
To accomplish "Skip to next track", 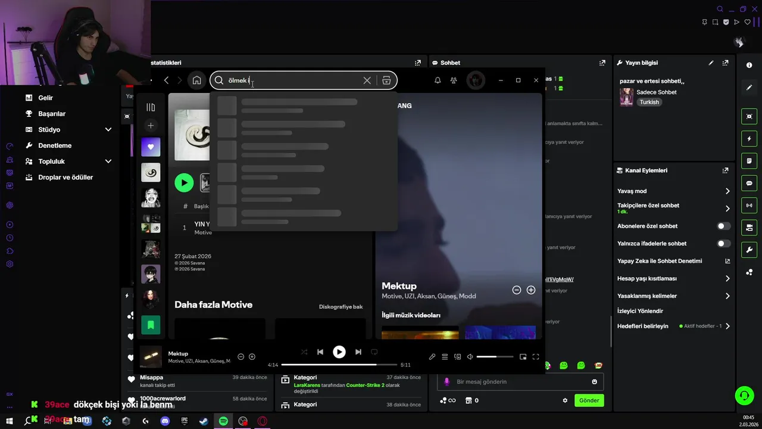I will (x=358, y=352).
